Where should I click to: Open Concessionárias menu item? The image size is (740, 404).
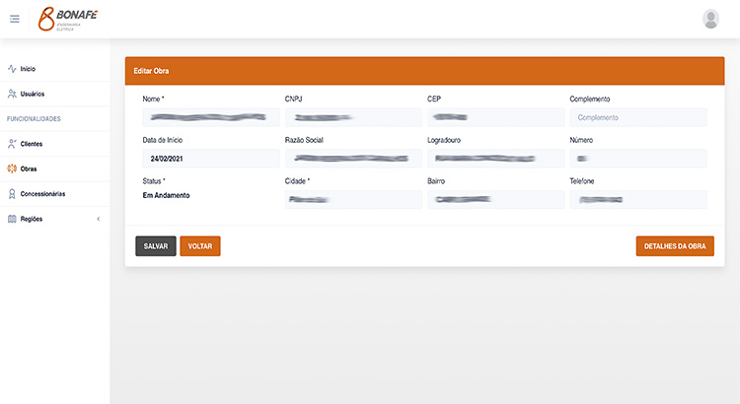click(54, 194)
